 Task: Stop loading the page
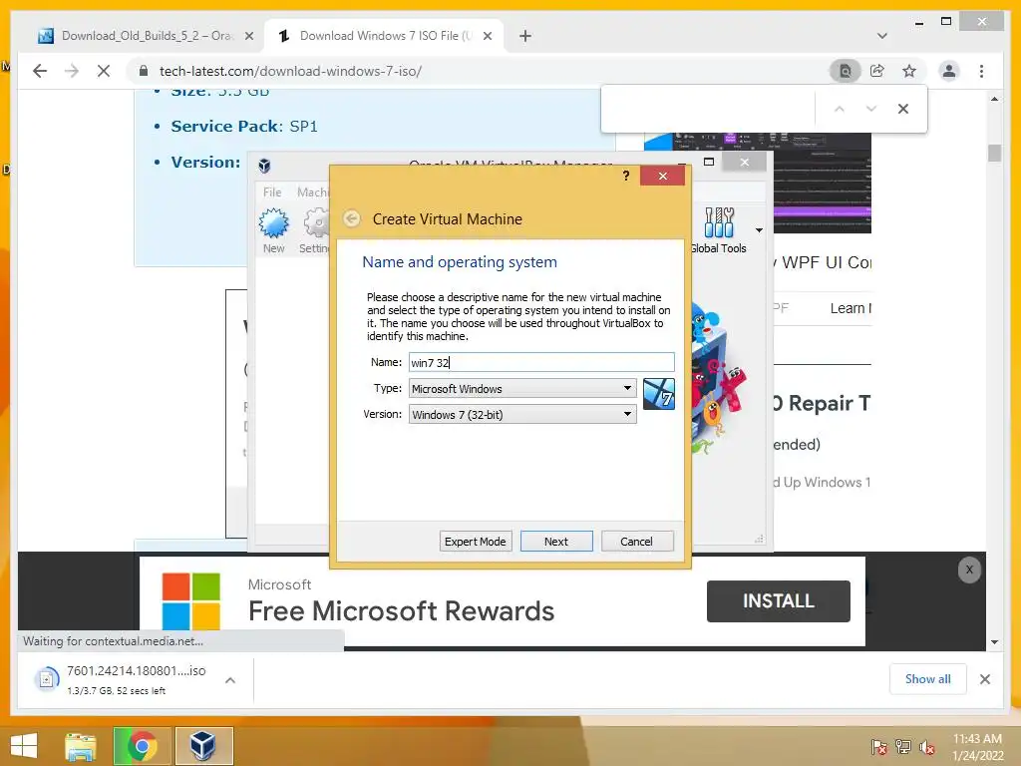[104, 71]
